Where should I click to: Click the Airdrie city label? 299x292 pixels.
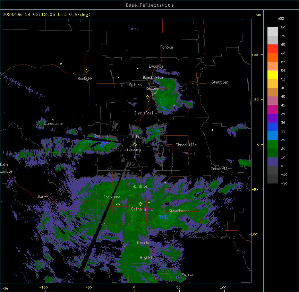point(140,186)
